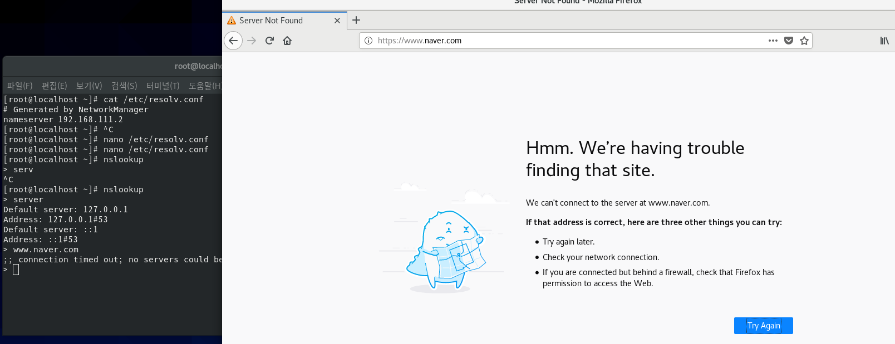Screen dimensions: 895x344
Task: Go back with Firefox back arrow
Action: coord(233,41)
